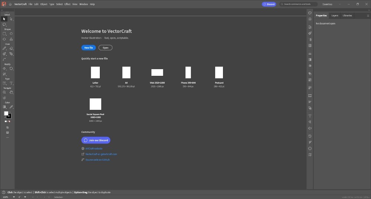Select the Direct Selection tool
Image resolution: width=371 pixels, height=199 pixels.
(11, 19)
